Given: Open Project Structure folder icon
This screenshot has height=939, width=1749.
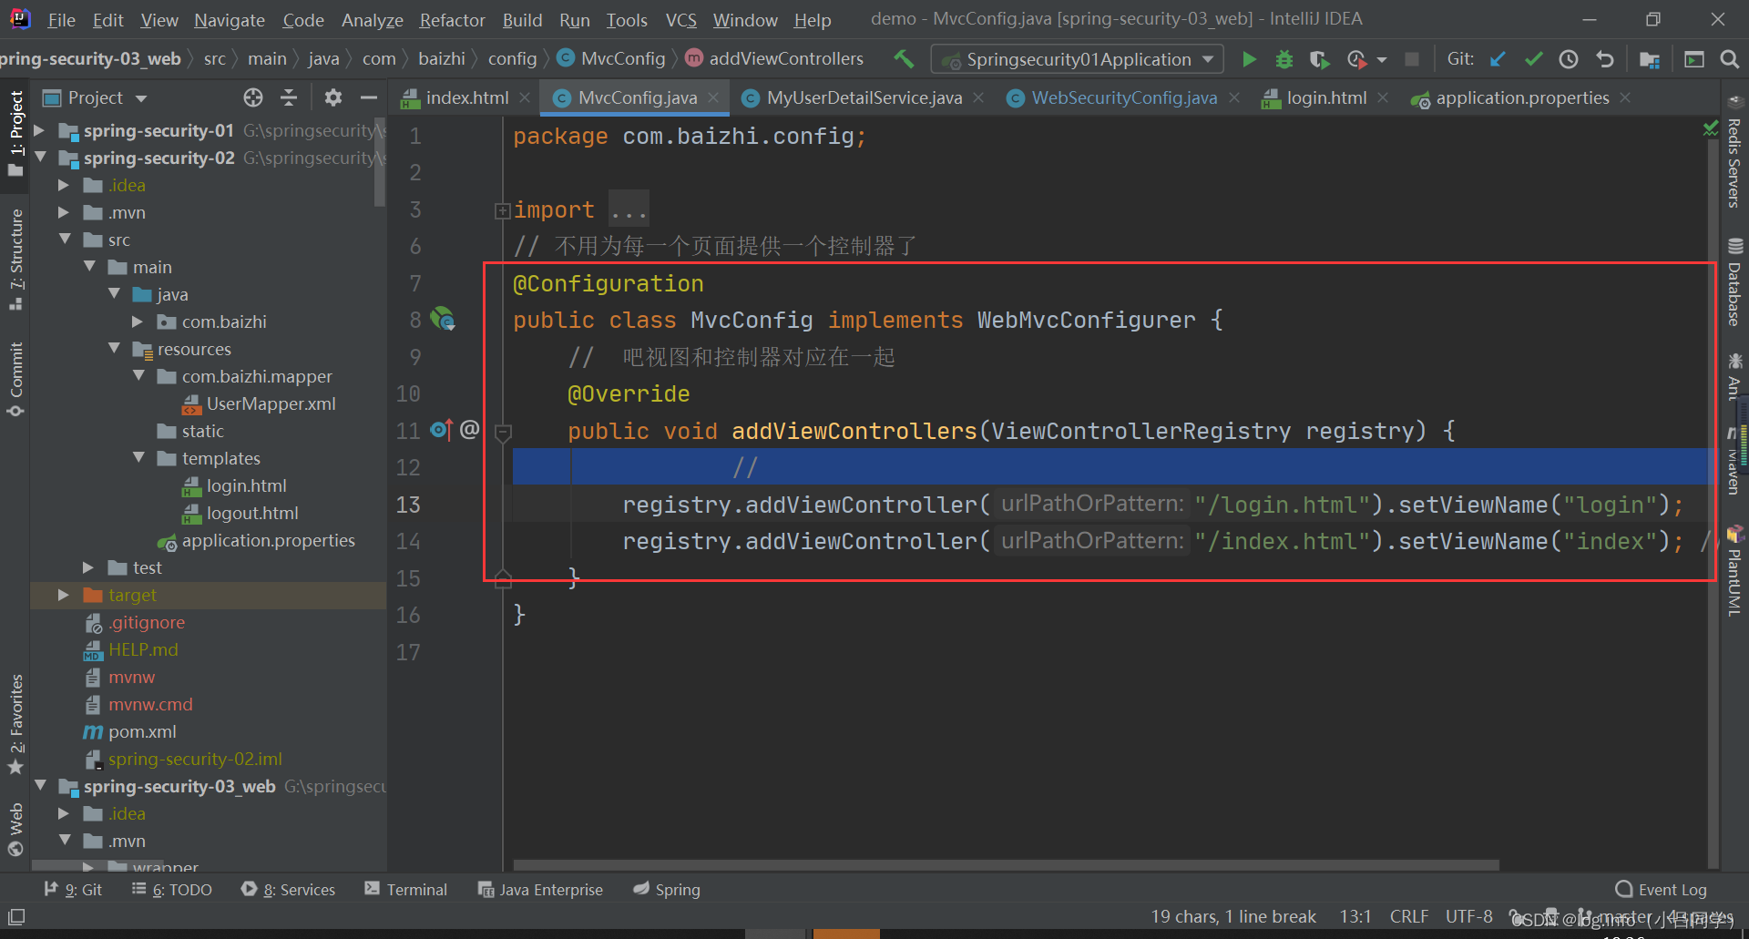Looking at the screenshot, I should click(1649, 59).
